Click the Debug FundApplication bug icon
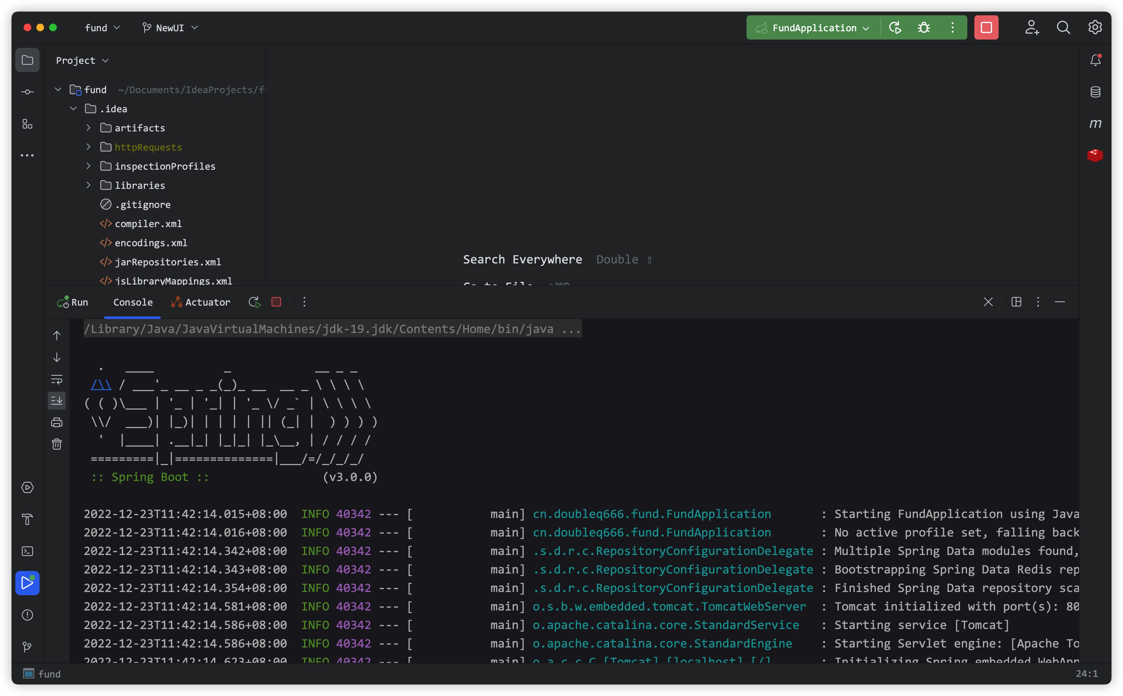The width and height of the screenshot is (1123, 696). click(x=924, y=28)
